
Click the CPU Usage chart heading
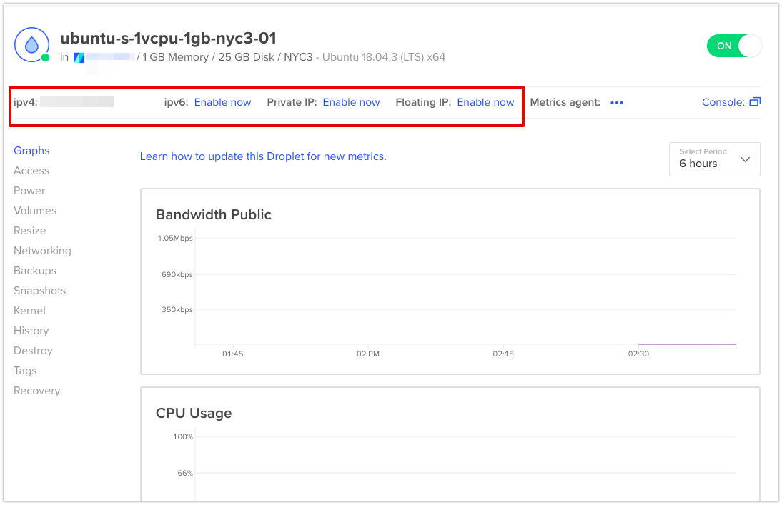(194, 414)
